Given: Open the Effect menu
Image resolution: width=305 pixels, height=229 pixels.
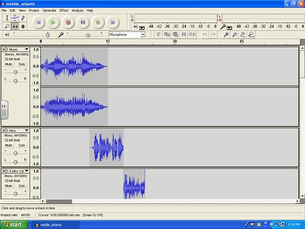Looking at the screenshot, I should 64,10.
